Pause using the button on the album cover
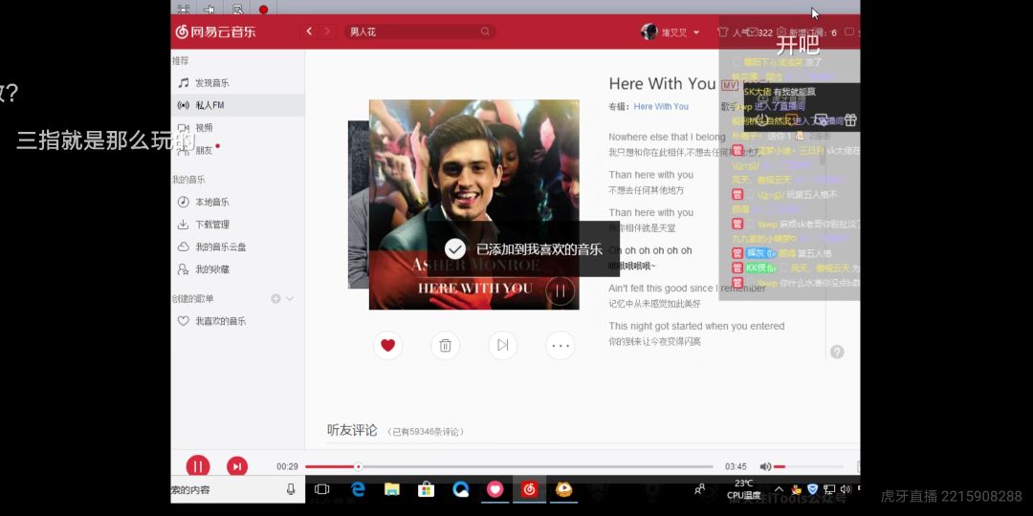1033x516 pixels. [560, 290]
